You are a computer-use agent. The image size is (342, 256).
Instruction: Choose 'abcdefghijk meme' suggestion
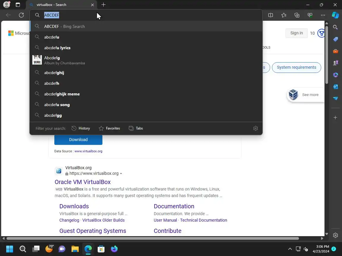coord(146,94)
